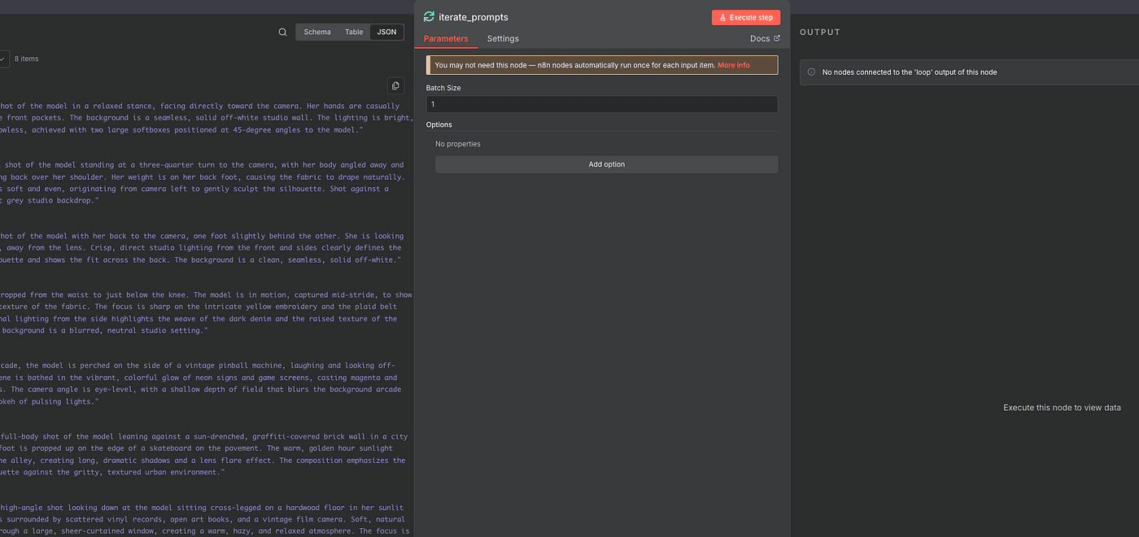The width and height of the screenshot is (1139, 537).
Task: Open the Docs link
Action: 764,38
